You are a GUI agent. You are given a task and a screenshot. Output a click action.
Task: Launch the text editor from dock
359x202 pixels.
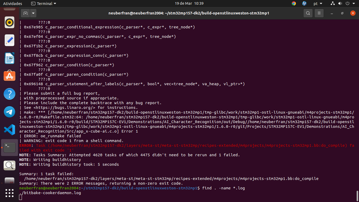point(9,40)
